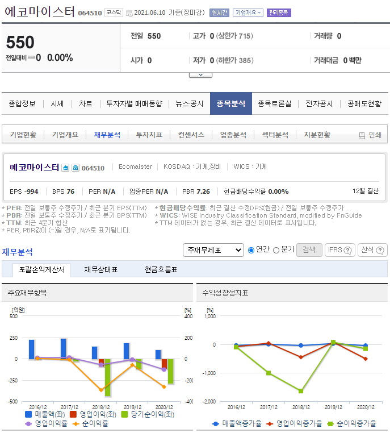Click the 2017/12 blue revenue bar
Screen dimensions: 390x433
[63, 349]
